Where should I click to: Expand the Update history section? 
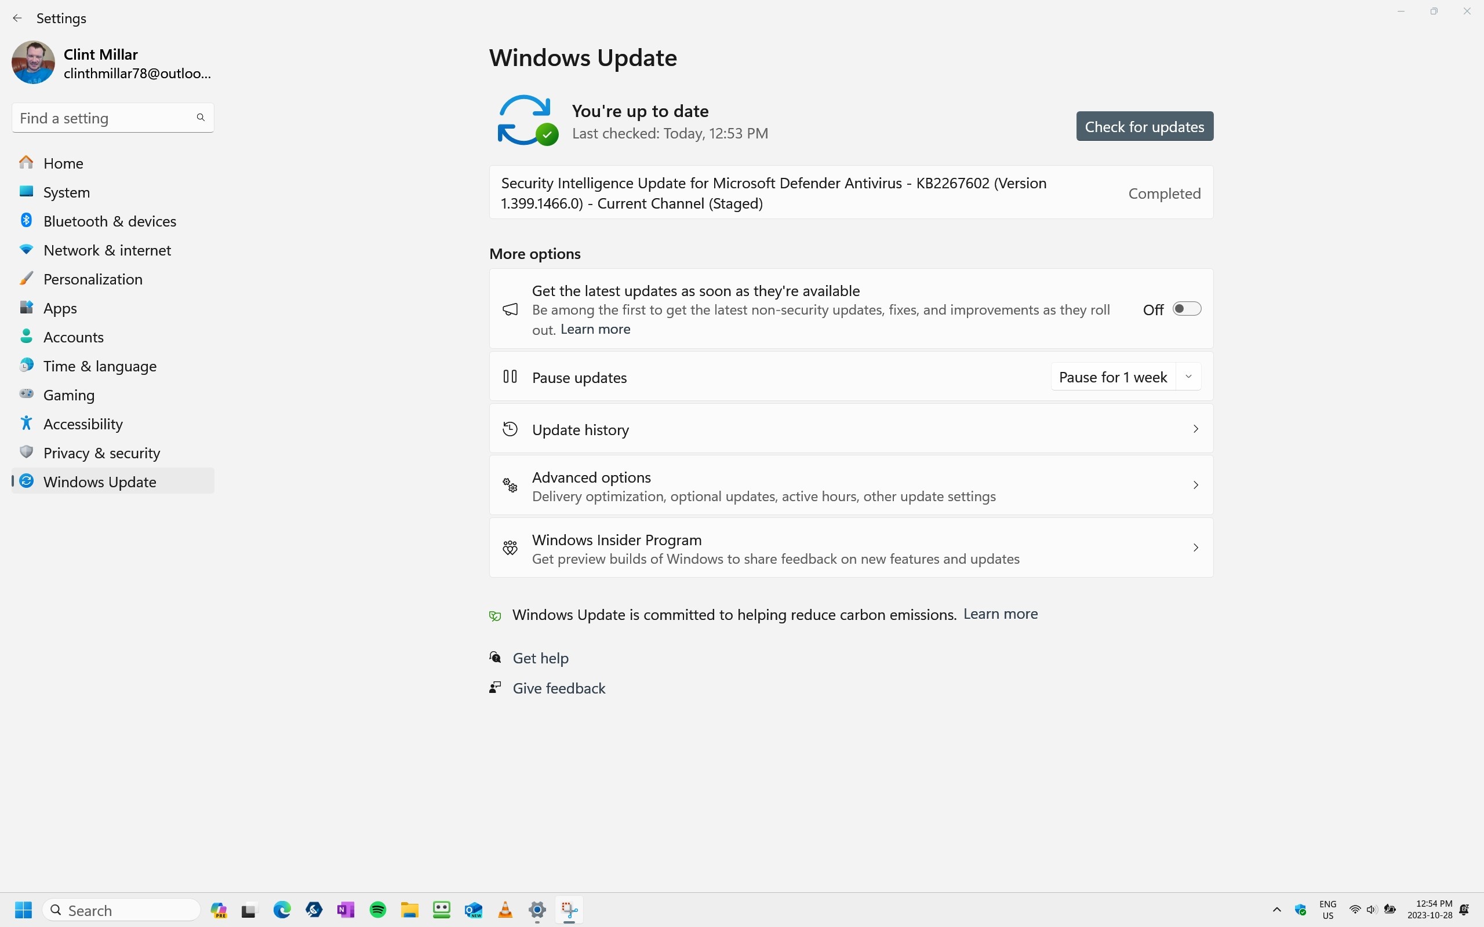pyautogui.click(x=1195, y=429)
